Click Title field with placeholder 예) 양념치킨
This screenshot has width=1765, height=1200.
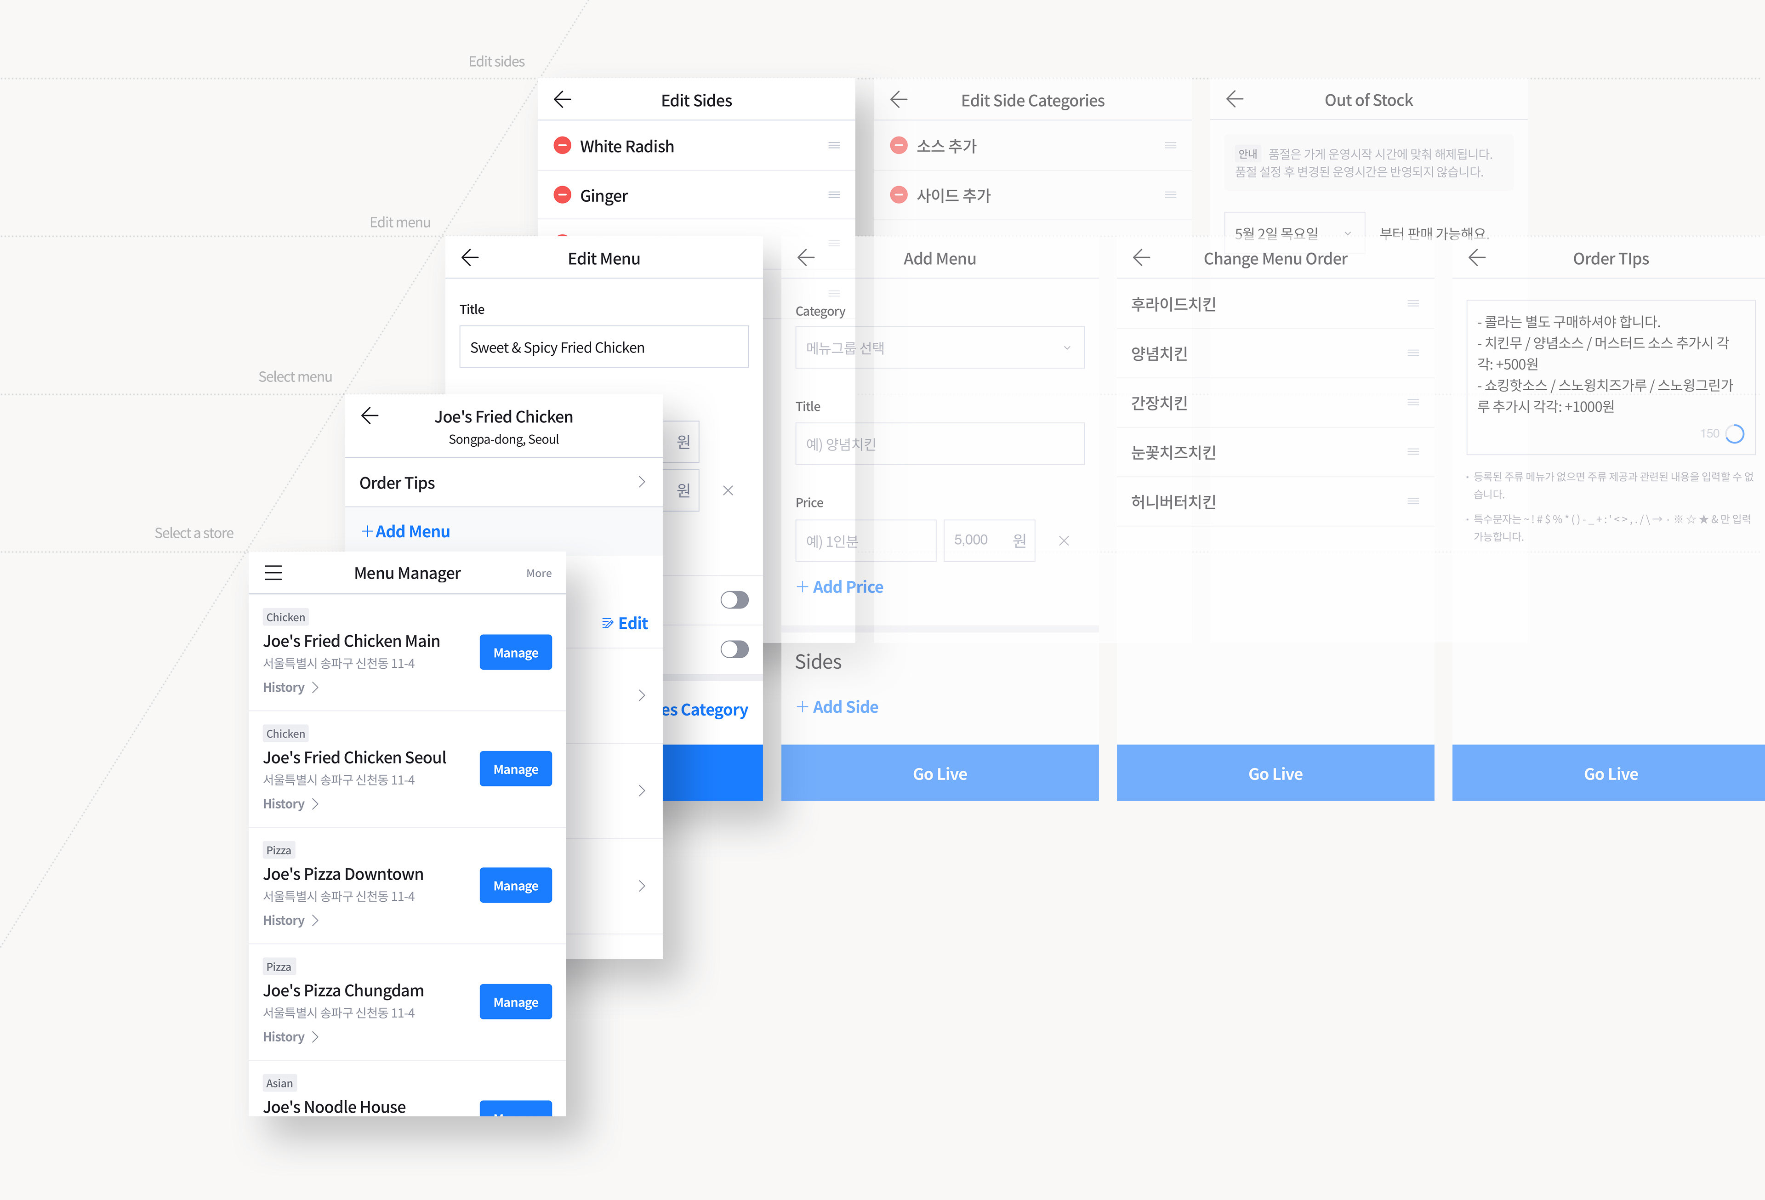click(x=939, y=444)
